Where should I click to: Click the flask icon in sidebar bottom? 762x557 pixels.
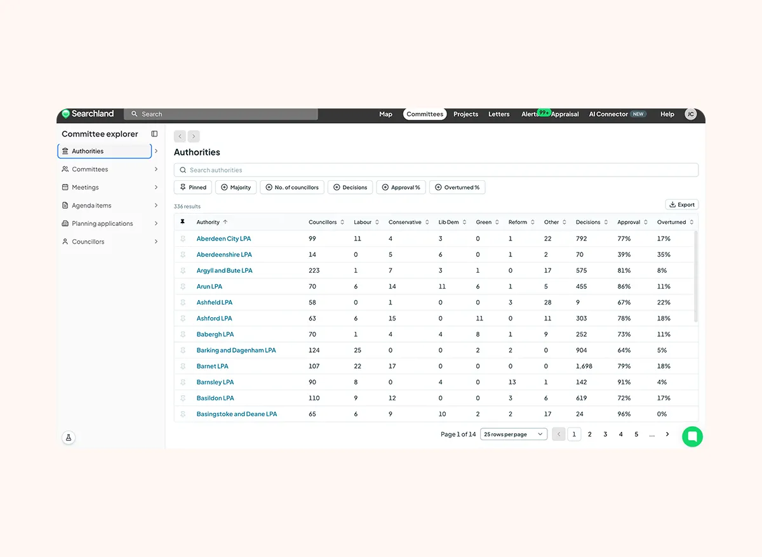[69, 438]
